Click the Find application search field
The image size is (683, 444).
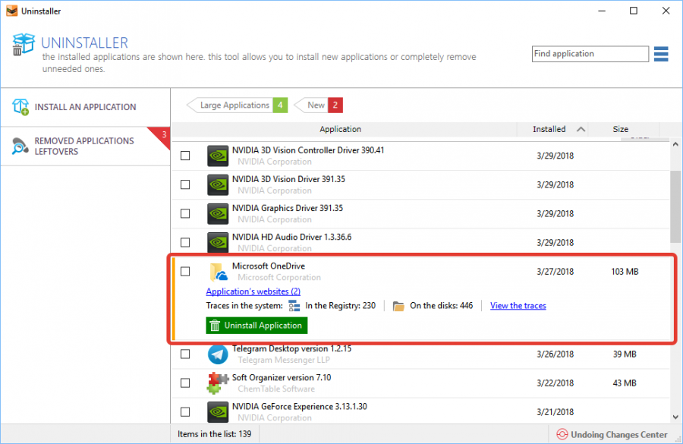(x=590, y=54)
